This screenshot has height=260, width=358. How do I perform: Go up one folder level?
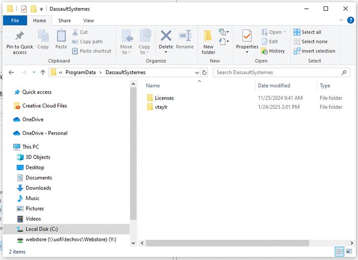pos(43,72)
